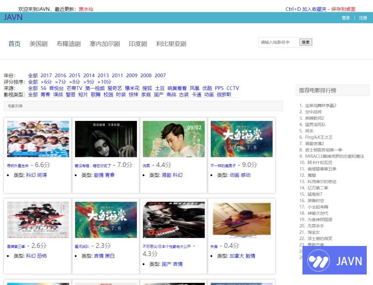Open the 12 Rounds 3 Lockdown poster

click(x=173, y=220)
